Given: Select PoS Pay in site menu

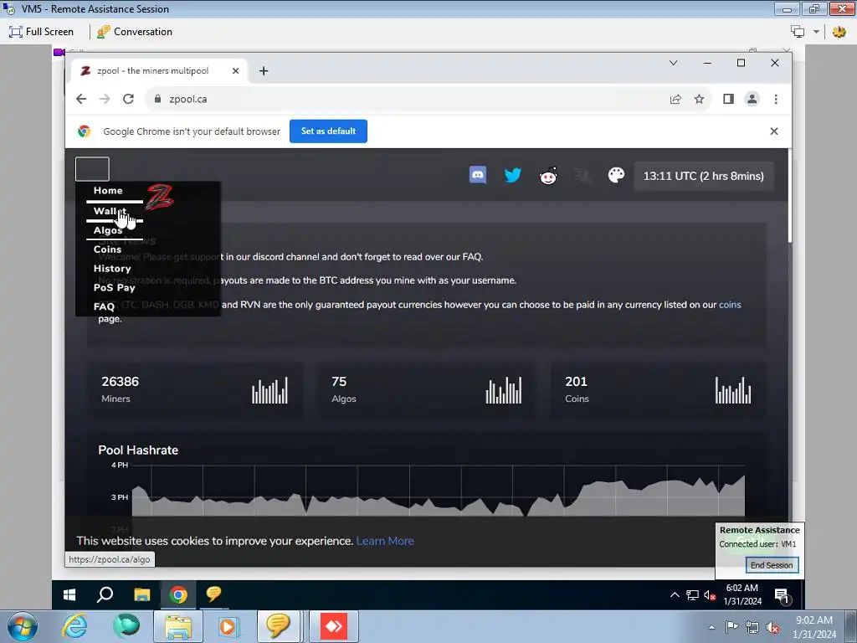Looking at the screenshot, I should point(114,288).
